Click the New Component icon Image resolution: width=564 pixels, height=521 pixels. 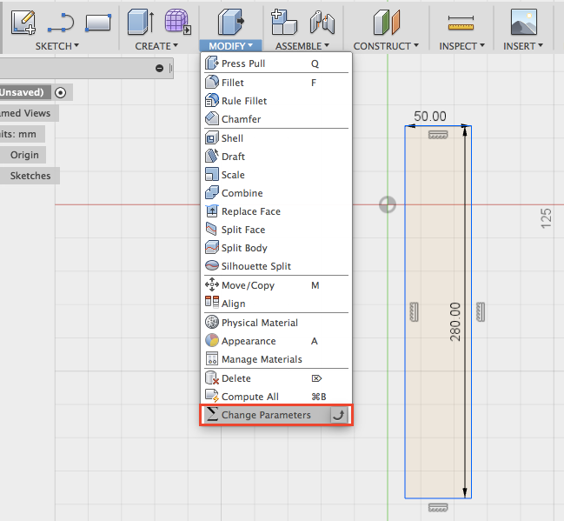(284, 23)
